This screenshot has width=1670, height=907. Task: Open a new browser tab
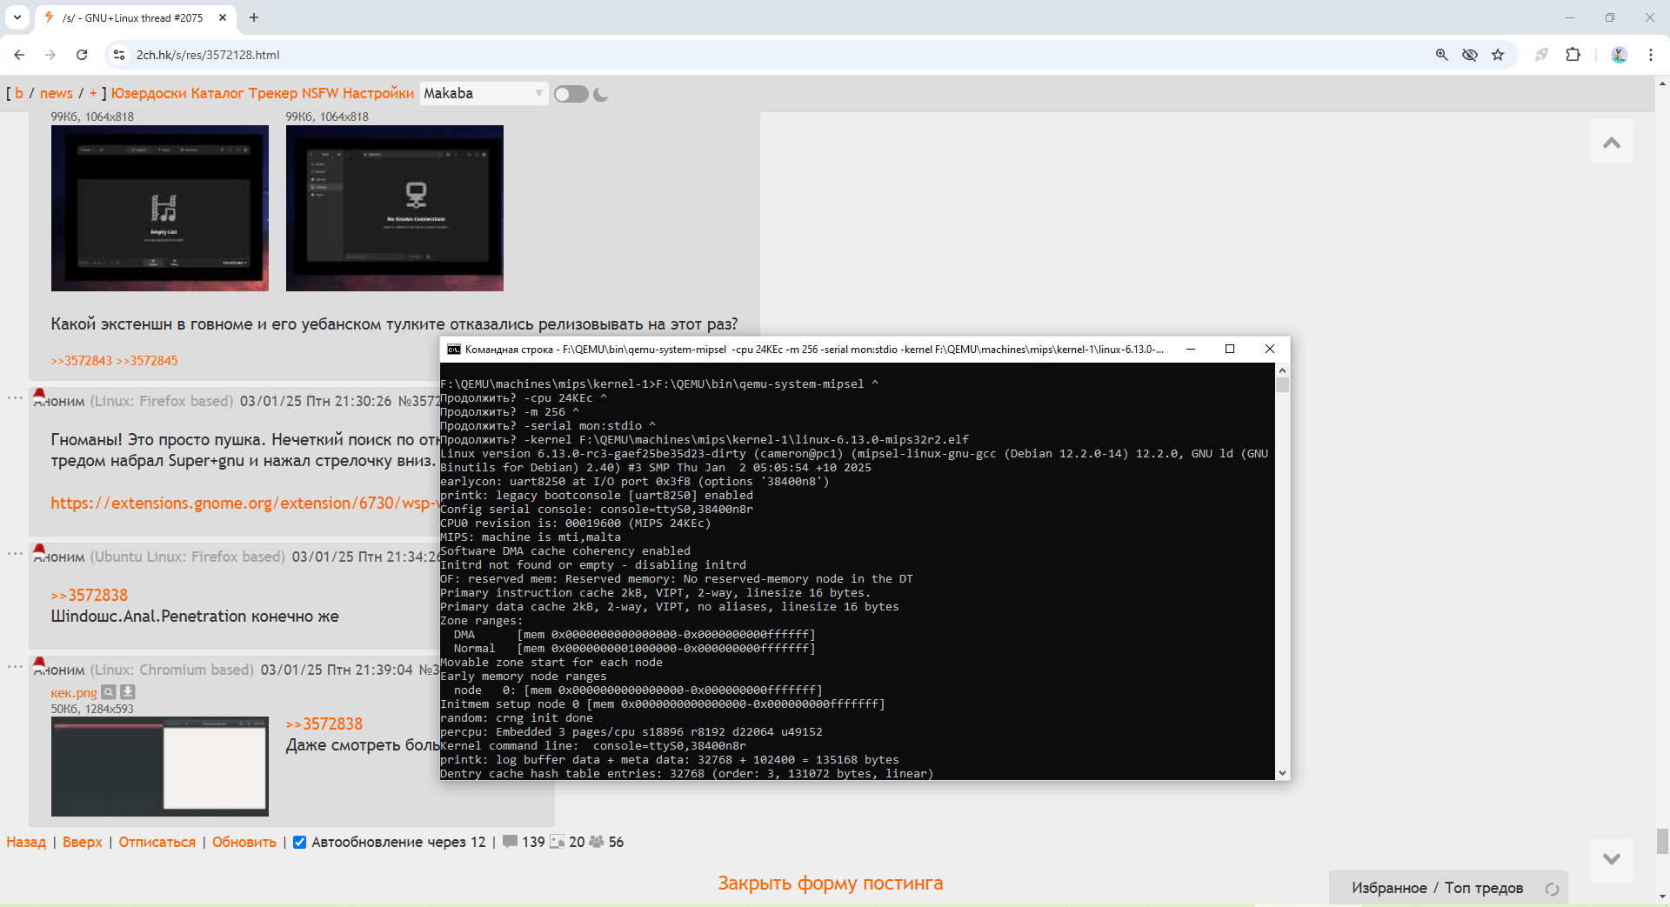coord(254,17)
